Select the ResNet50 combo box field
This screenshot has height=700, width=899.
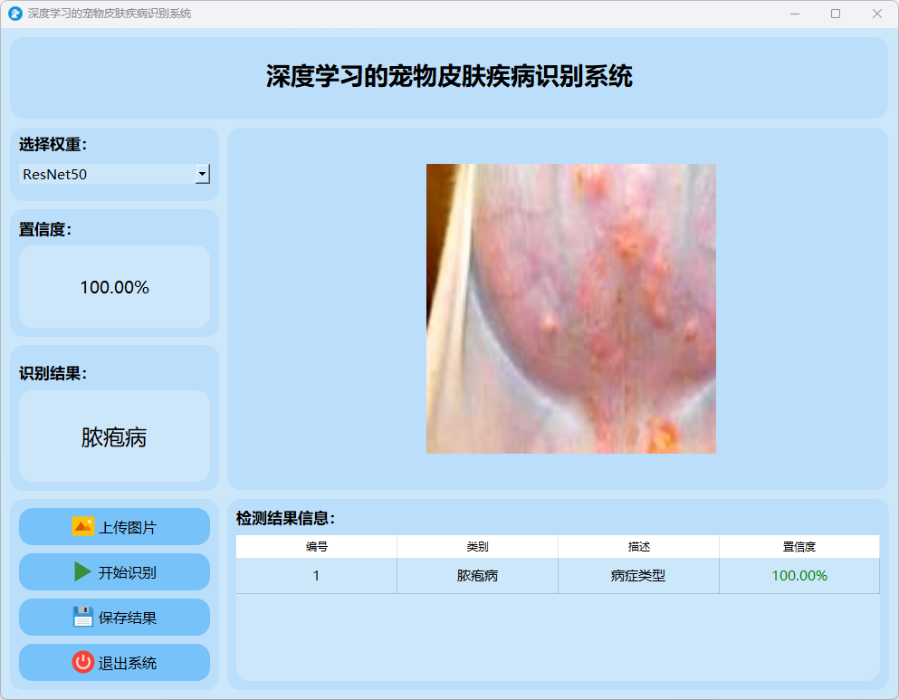click(115, 174)
